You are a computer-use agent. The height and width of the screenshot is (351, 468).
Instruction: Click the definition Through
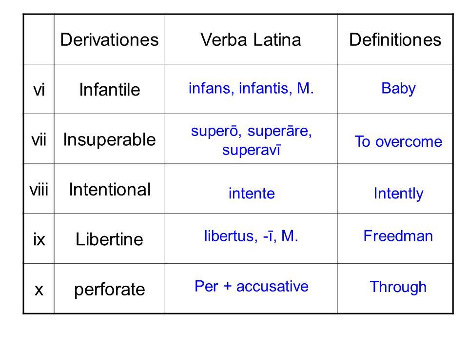pos(398,287)
